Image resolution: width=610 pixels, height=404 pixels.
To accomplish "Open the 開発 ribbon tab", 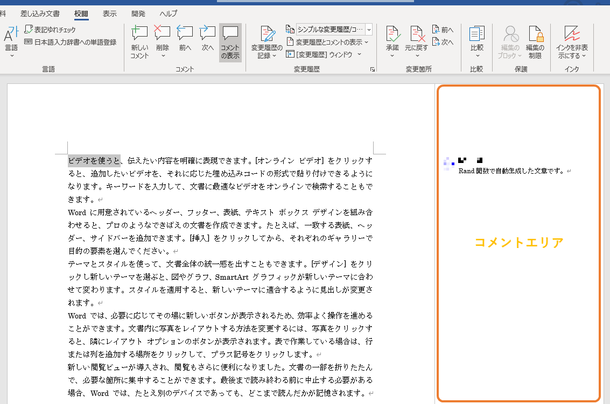I will click(138, 13).
